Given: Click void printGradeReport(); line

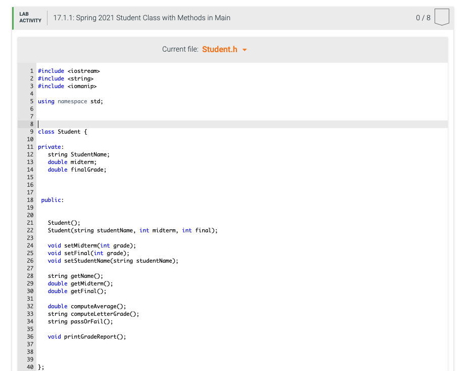Looking at the screenshot, I should (x=87, y=337).
